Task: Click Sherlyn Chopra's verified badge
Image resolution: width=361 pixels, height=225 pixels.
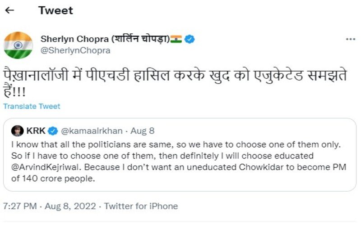Action: [190, 39]
